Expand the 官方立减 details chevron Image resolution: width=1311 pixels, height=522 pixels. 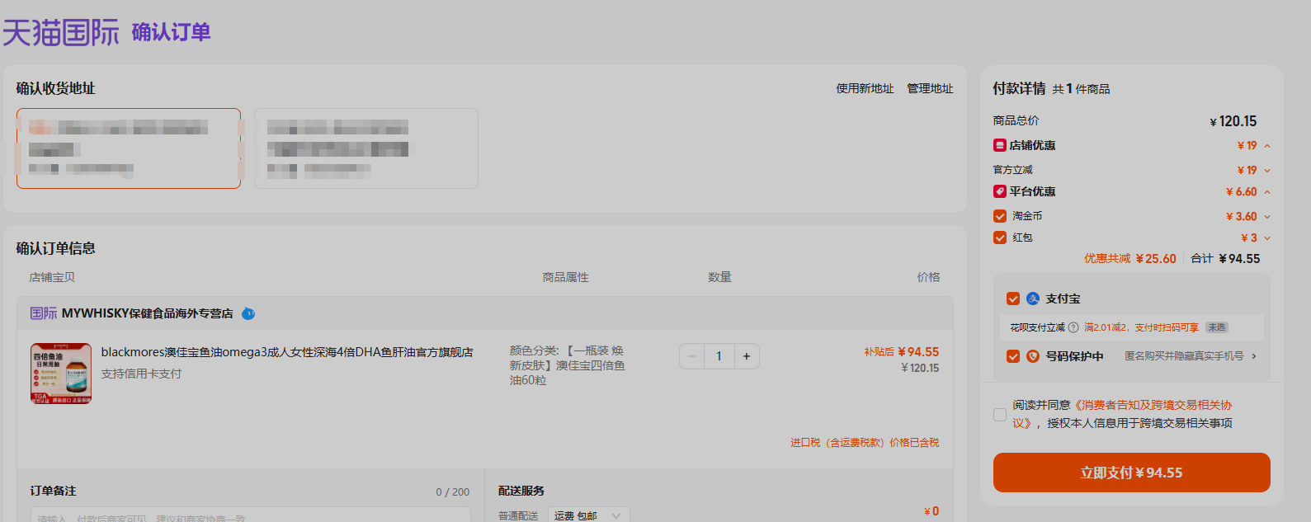click(1267, 171)
